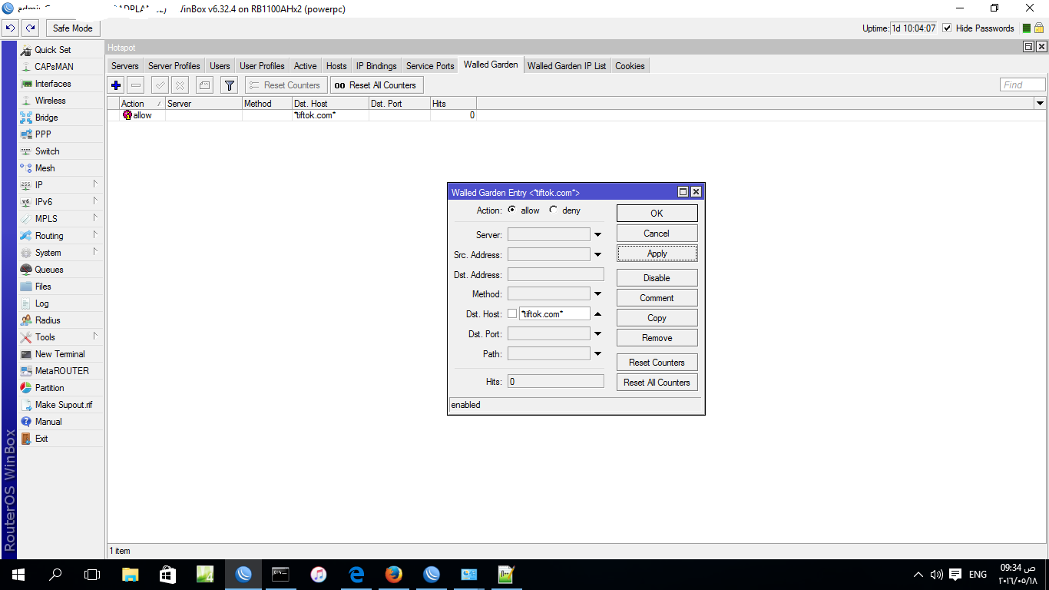Expand the Dst. Port field arrow
This screenshot has height=590, width=1049.
[597, 334]
